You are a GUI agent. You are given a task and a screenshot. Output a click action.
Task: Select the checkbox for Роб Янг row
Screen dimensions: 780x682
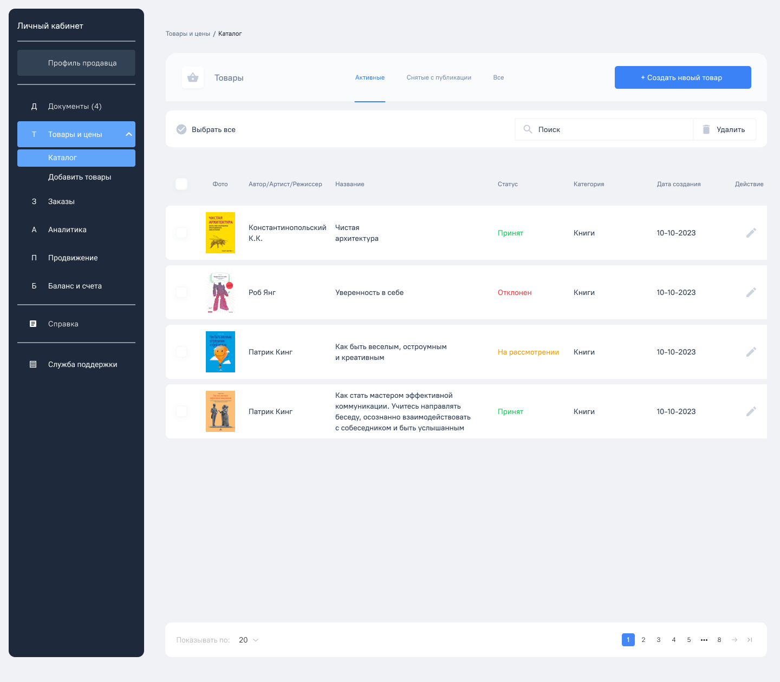181,292
